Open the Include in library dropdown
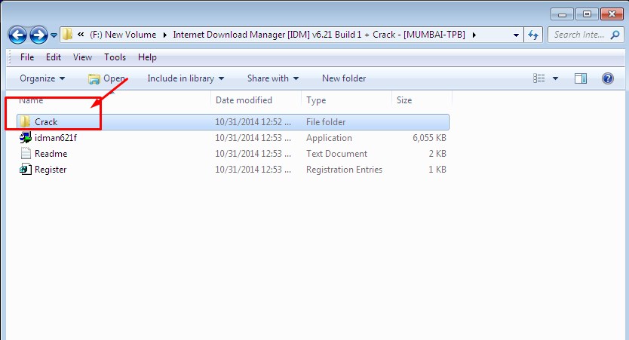This screenshot has height=340, width=629. tap(186, 78)
